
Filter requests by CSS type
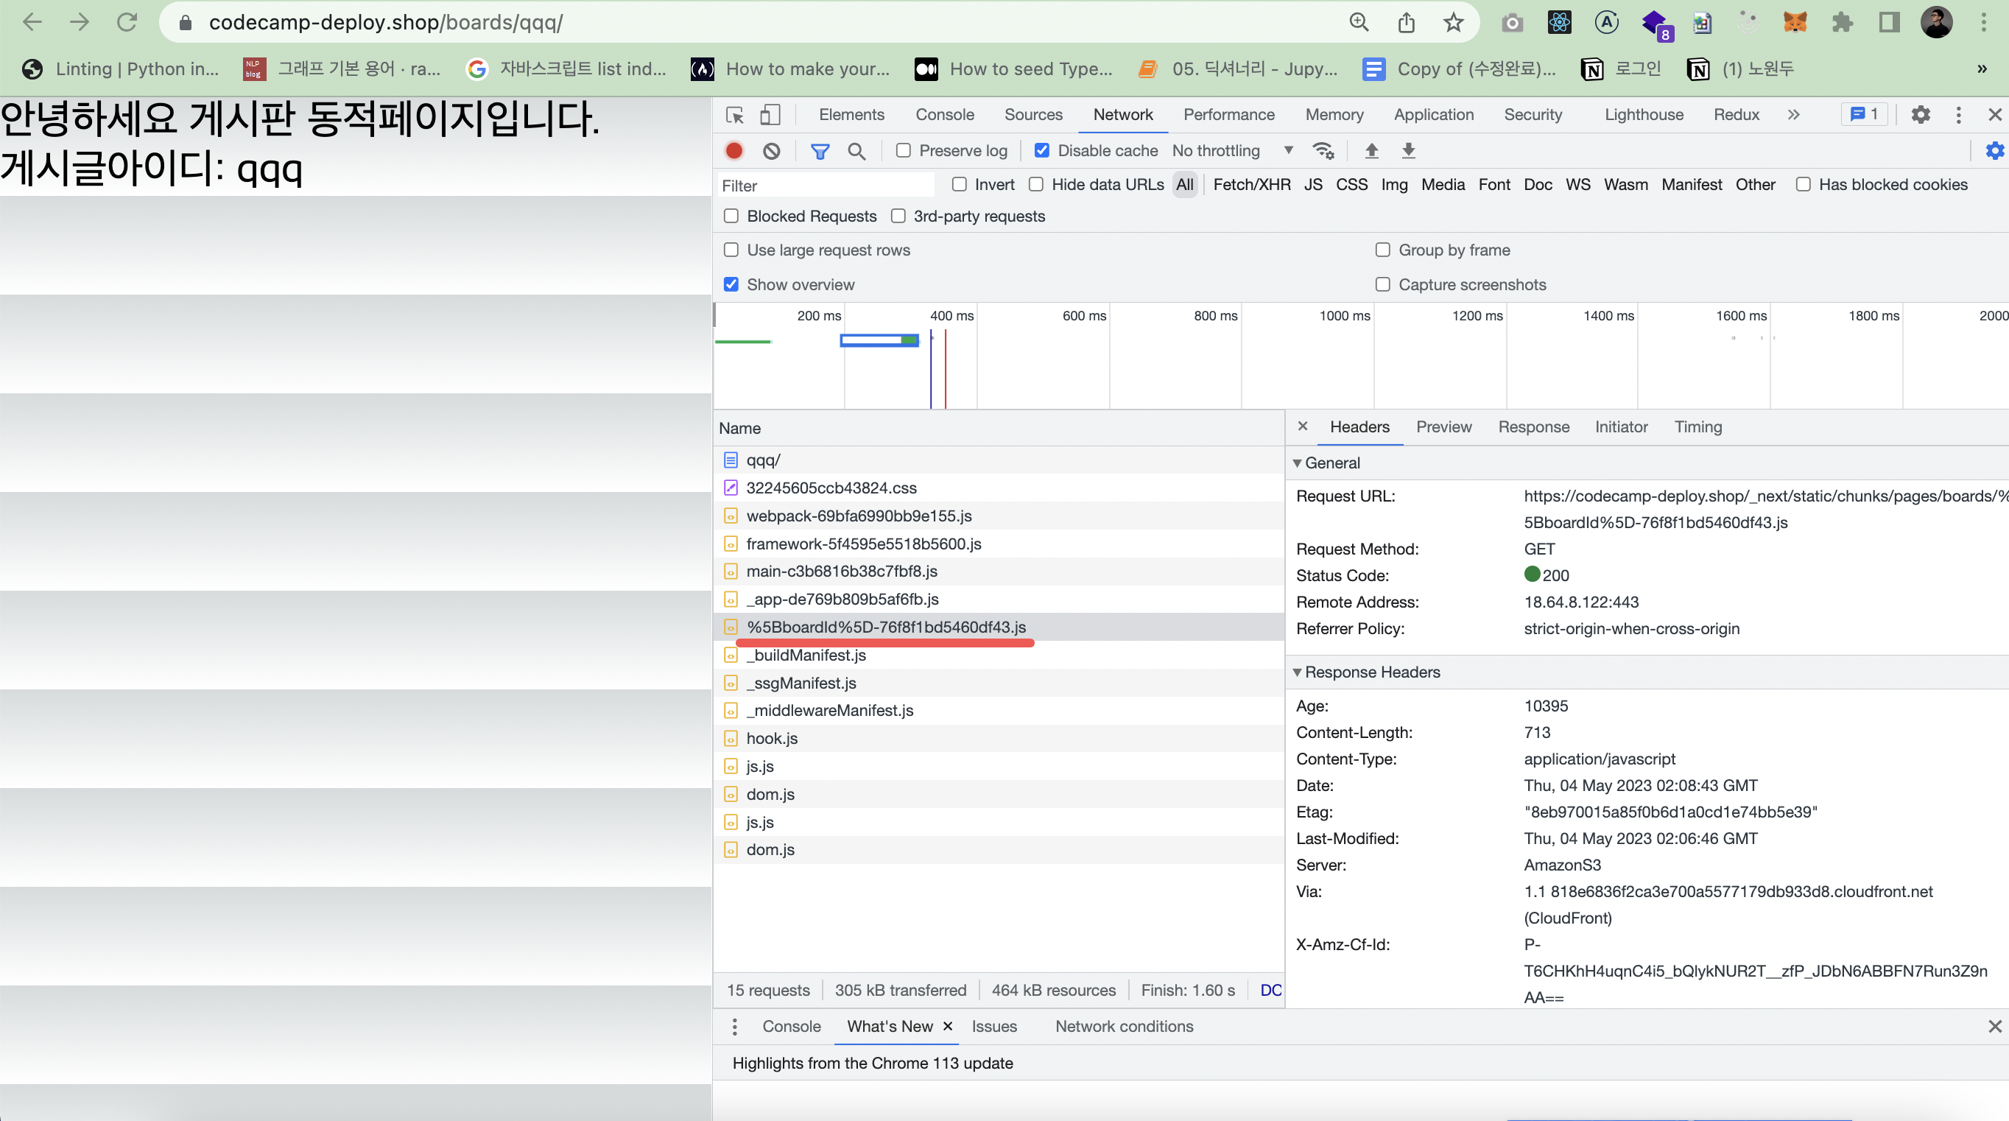pyautogui.click(x=1351, y=184)
